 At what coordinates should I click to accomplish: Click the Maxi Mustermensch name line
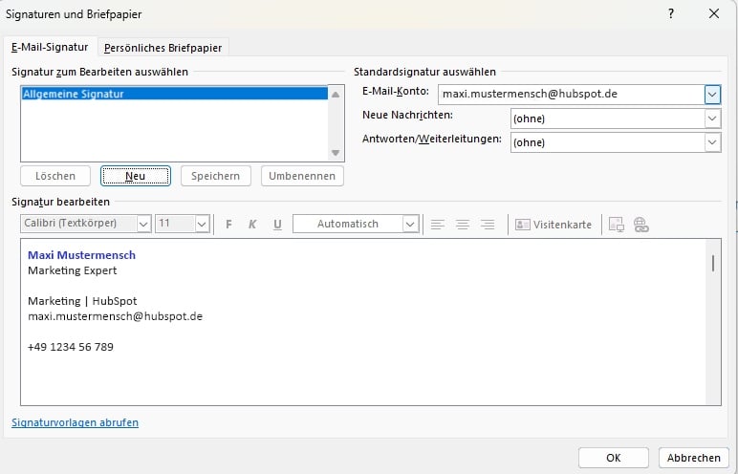(x=82, y=255)
